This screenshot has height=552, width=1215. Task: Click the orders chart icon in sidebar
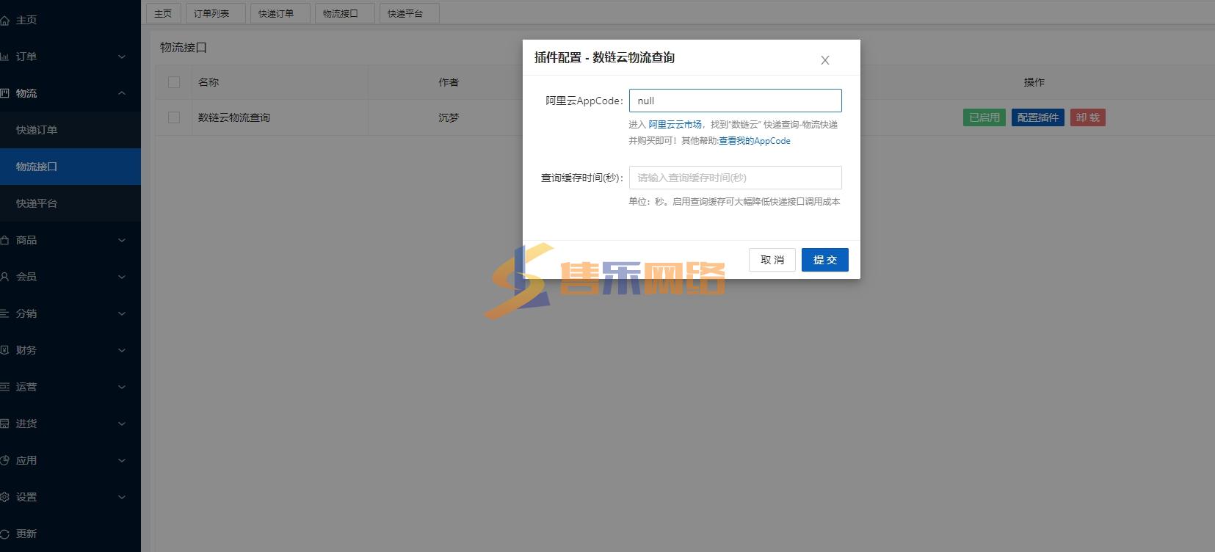pyautogui.click(x=5, y=57)
